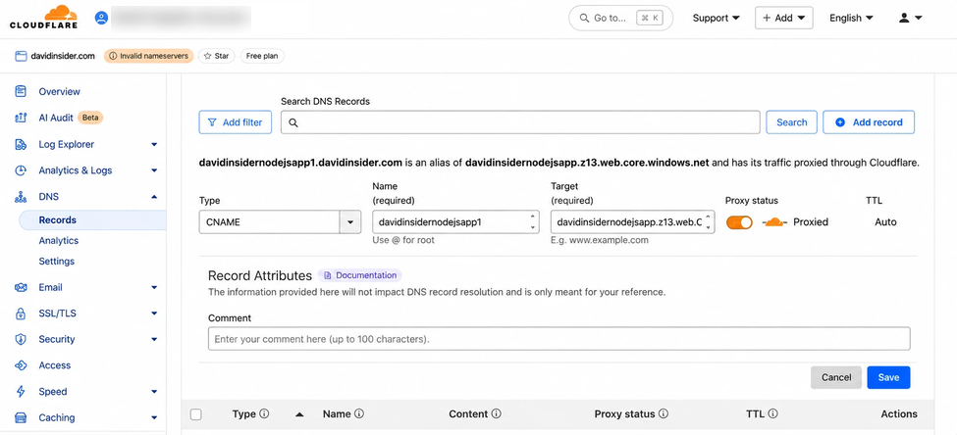Click the Analytics & Logs clock icon
This screenshot has width=957, height=435.
point(21,170)
